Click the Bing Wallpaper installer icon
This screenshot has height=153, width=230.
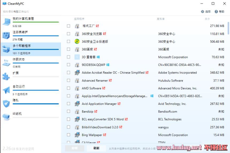[x=77, y=135]
